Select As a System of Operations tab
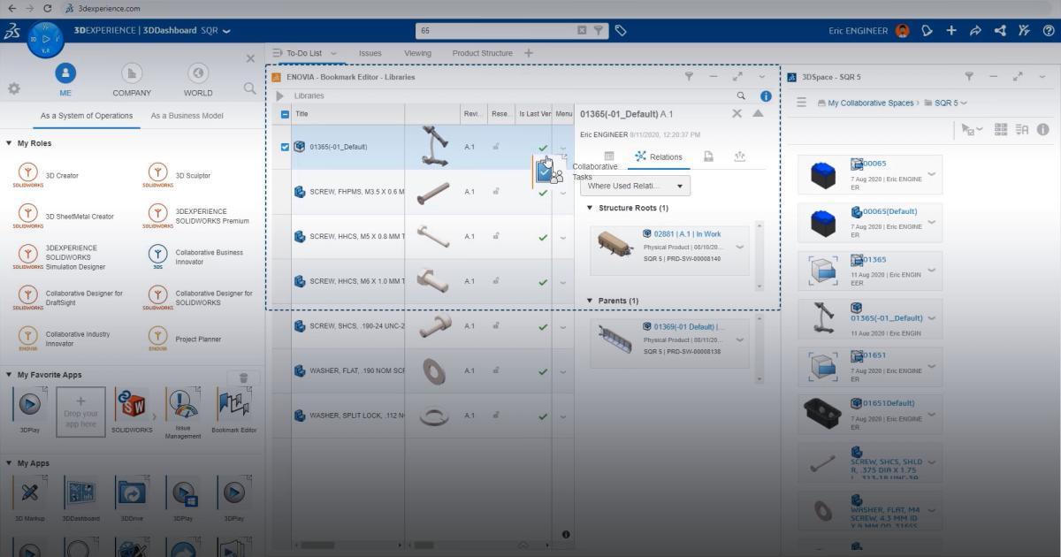 [x=87, y=115]
